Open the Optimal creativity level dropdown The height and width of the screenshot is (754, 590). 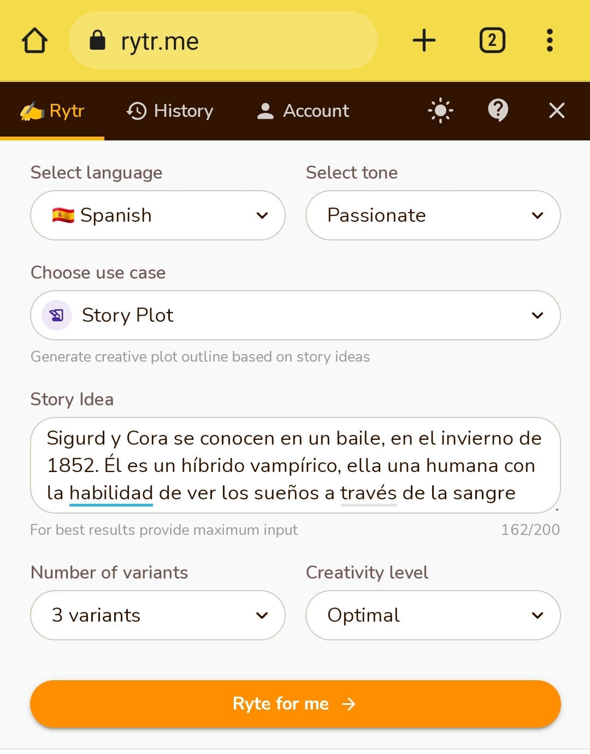(x=433, y=615)
